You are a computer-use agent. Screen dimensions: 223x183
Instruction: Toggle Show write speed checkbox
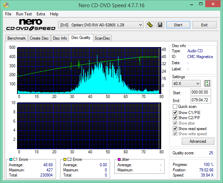(175, 134)
